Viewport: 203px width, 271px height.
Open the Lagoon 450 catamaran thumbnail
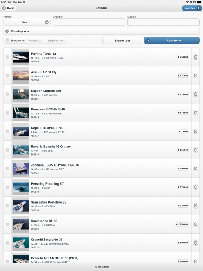point(20,94)
